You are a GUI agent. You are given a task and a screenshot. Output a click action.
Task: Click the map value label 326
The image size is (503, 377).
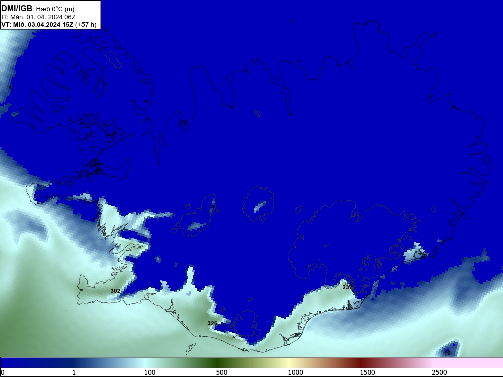click(x=212, y=323)
